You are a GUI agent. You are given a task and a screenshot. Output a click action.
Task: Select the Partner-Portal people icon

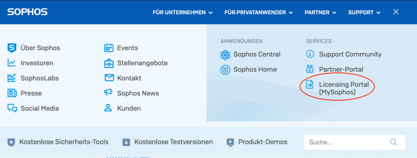coord(310,69)
